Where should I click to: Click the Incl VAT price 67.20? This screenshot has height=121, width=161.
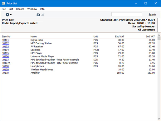pyautogui.click(x=152, y=43)
